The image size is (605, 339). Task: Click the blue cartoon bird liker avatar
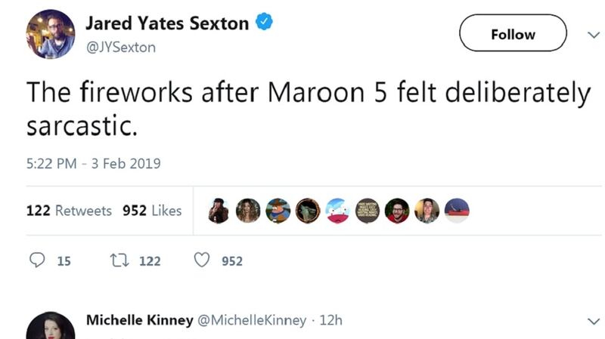(337, 211)
